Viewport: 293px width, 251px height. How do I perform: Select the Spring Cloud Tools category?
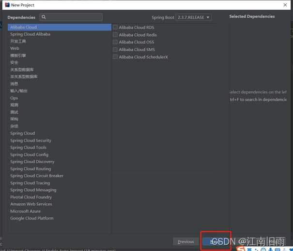(60, 148)
